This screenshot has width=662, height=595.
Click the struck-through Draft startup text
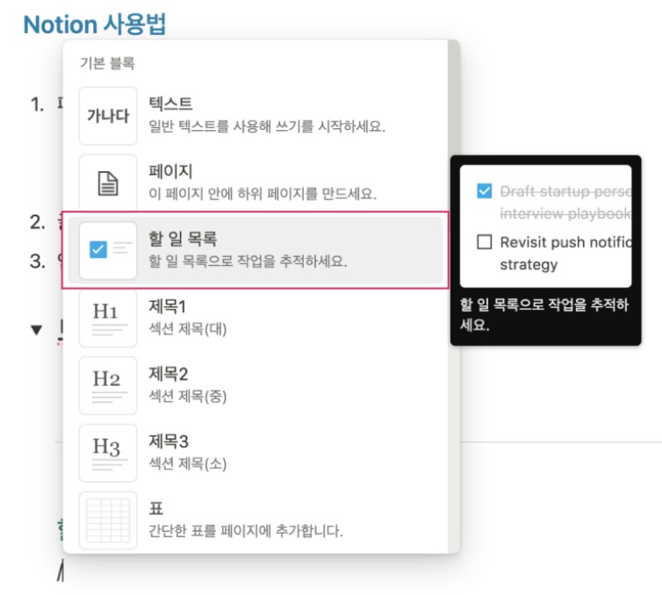click(x=565, y=203)
